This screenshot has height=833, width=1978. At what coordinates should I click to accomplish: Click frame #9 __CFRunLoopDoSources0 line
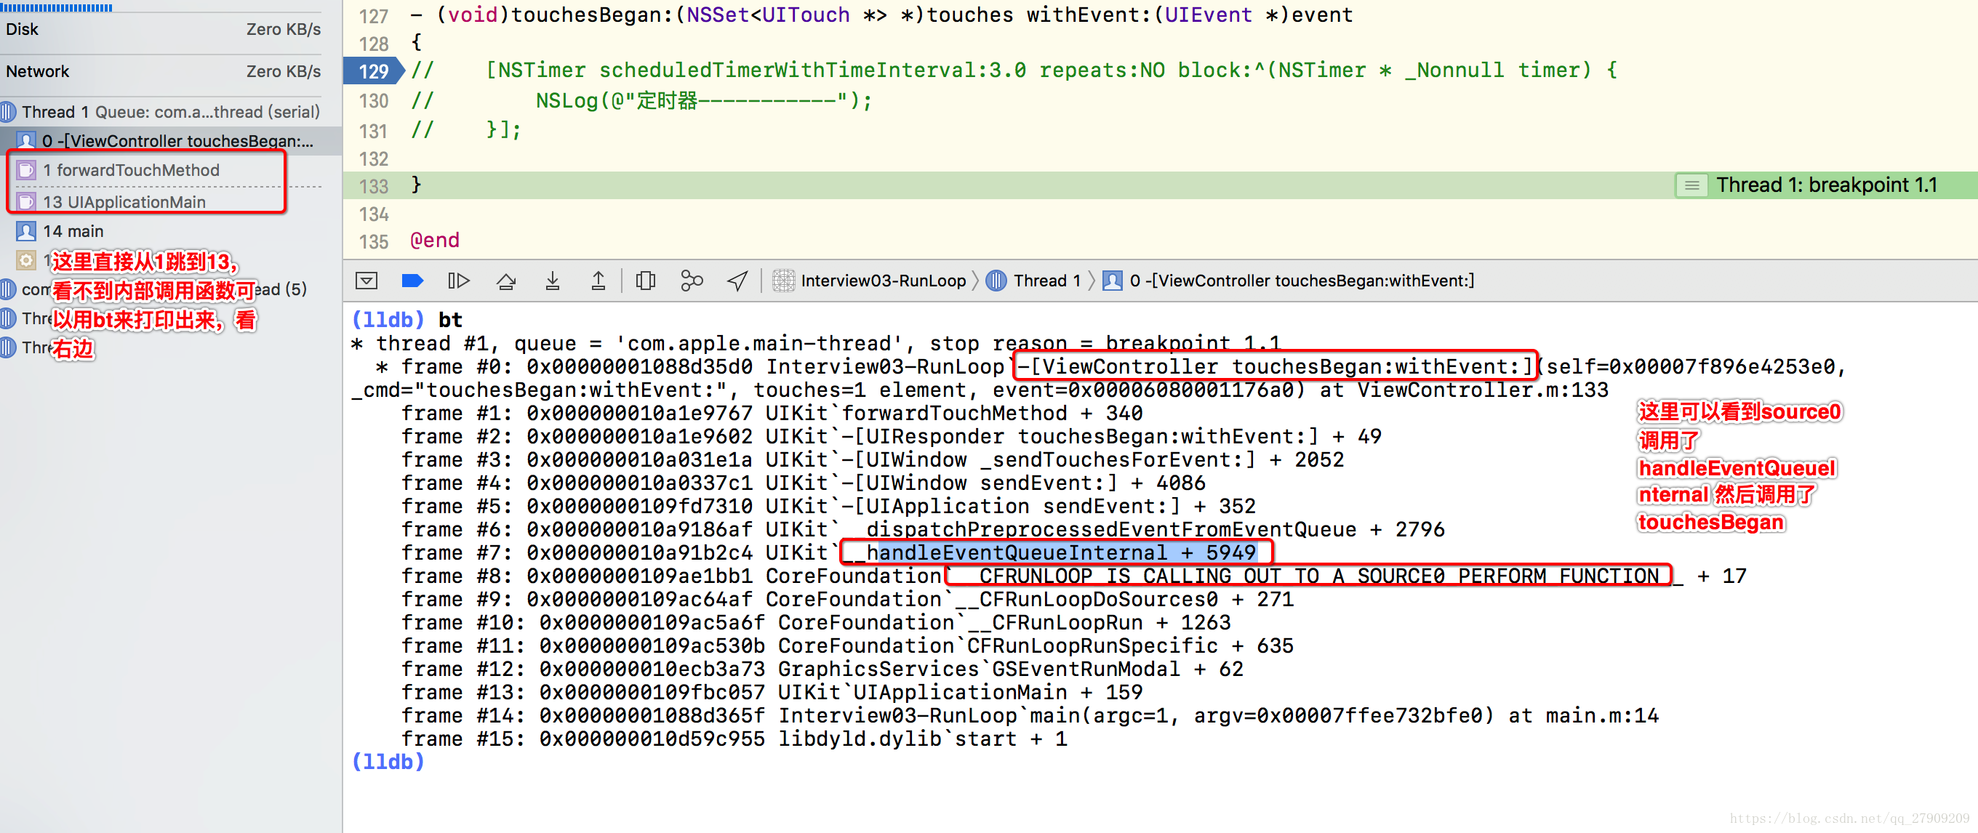(x=847, y=599)
